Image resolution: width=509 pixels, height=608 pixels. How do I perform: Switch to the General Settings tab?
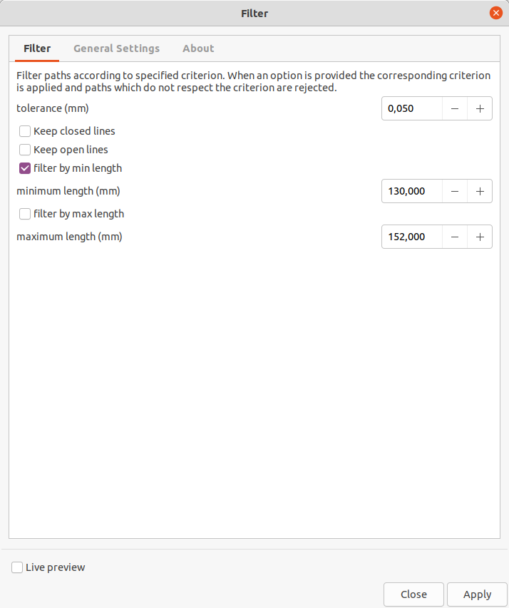tap(116, 48)
